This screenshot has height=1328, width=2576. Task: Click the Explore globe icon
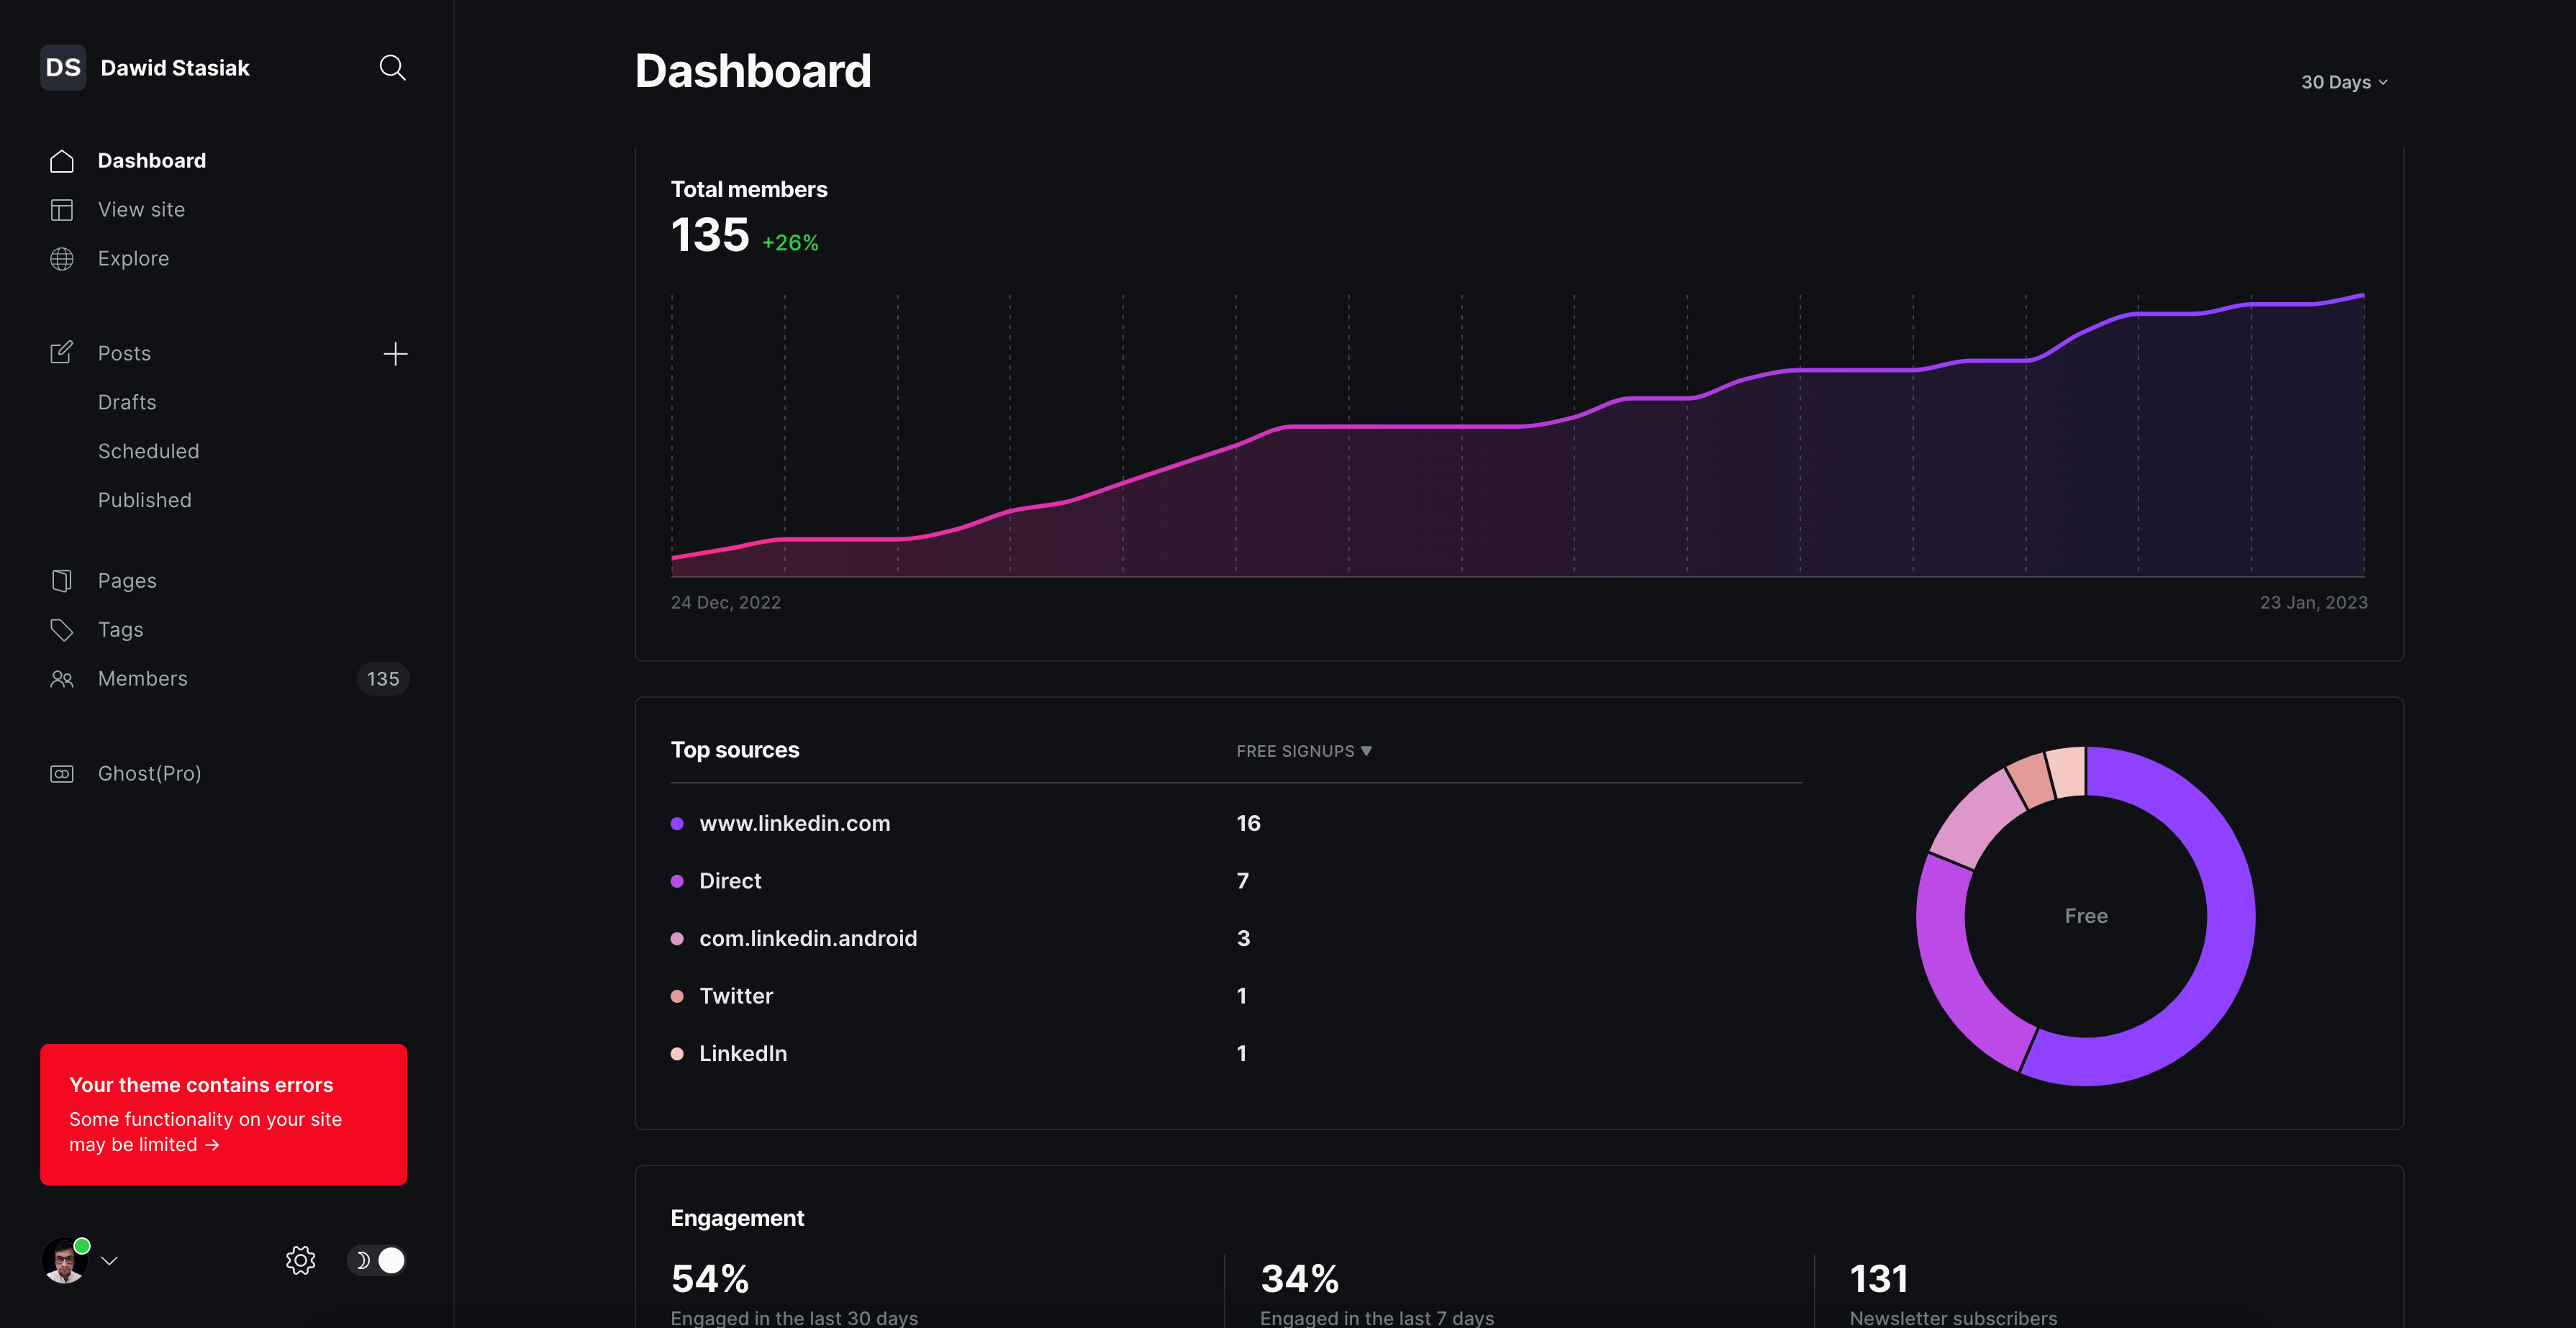tap(62, 259)
